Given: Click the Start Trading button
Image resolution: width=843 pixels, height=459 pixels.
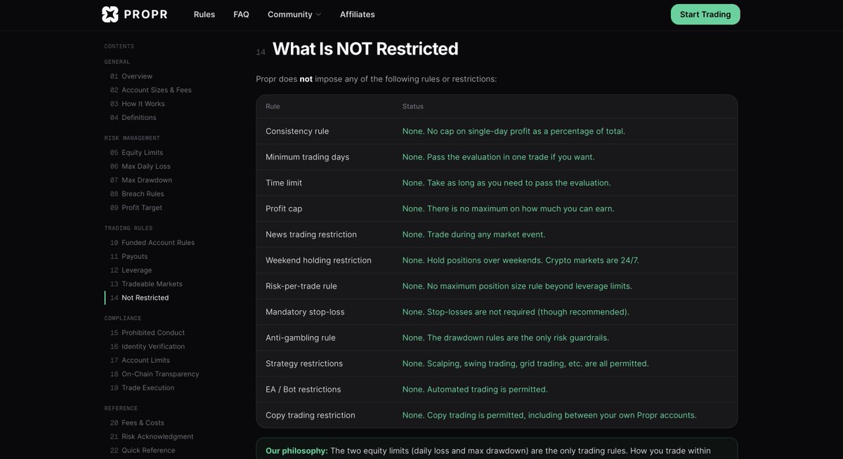Looking at the screenshot, I should [x=705, y=14].
